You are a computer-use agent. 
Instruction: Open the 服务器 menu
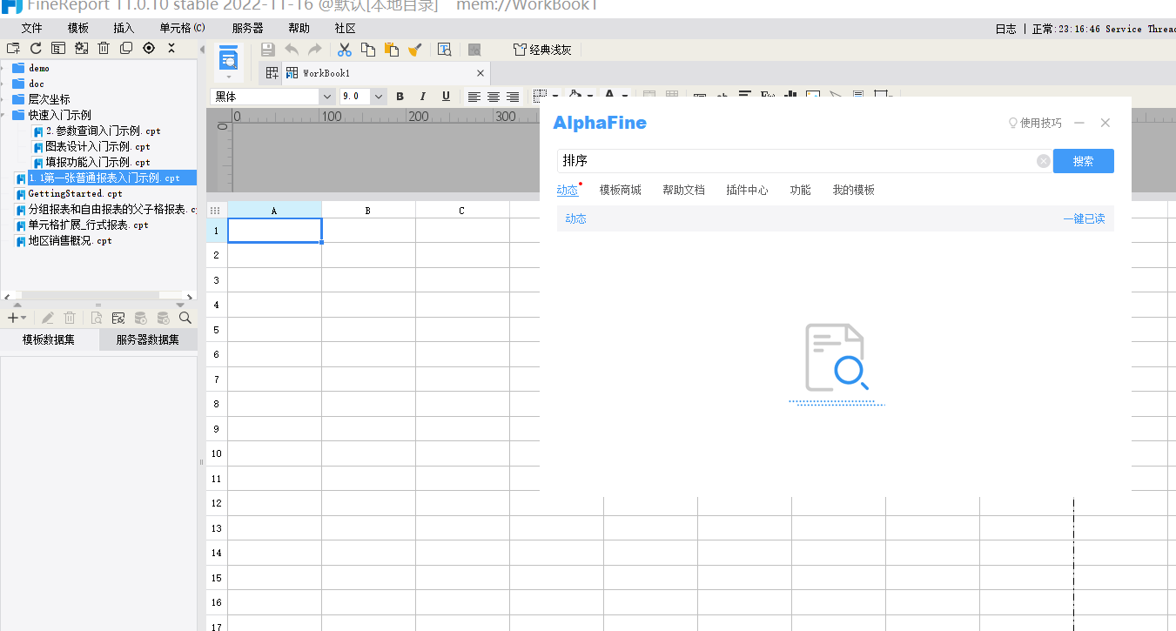[247, 29]
